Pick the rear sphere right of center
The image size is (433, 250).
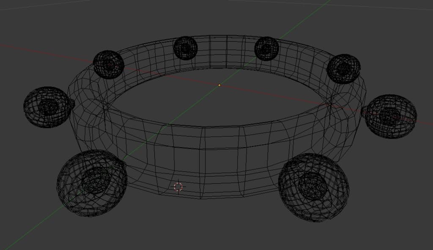266,49
